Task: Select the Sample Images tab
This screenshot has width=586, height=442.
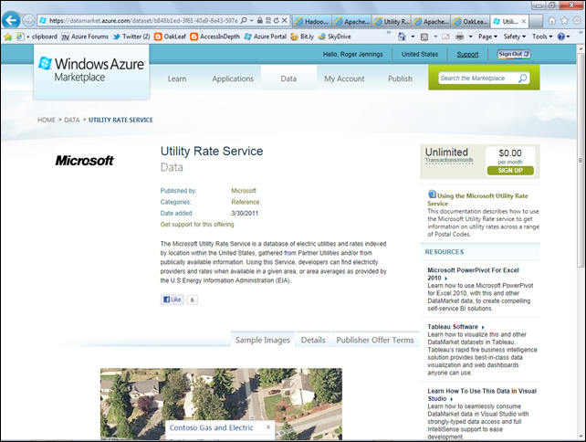Action: 263,340
